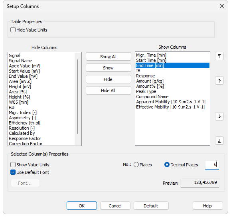231x217 pixels.
Task: Move selected column to top arrow icon
Action: click(x=219, y=56)
